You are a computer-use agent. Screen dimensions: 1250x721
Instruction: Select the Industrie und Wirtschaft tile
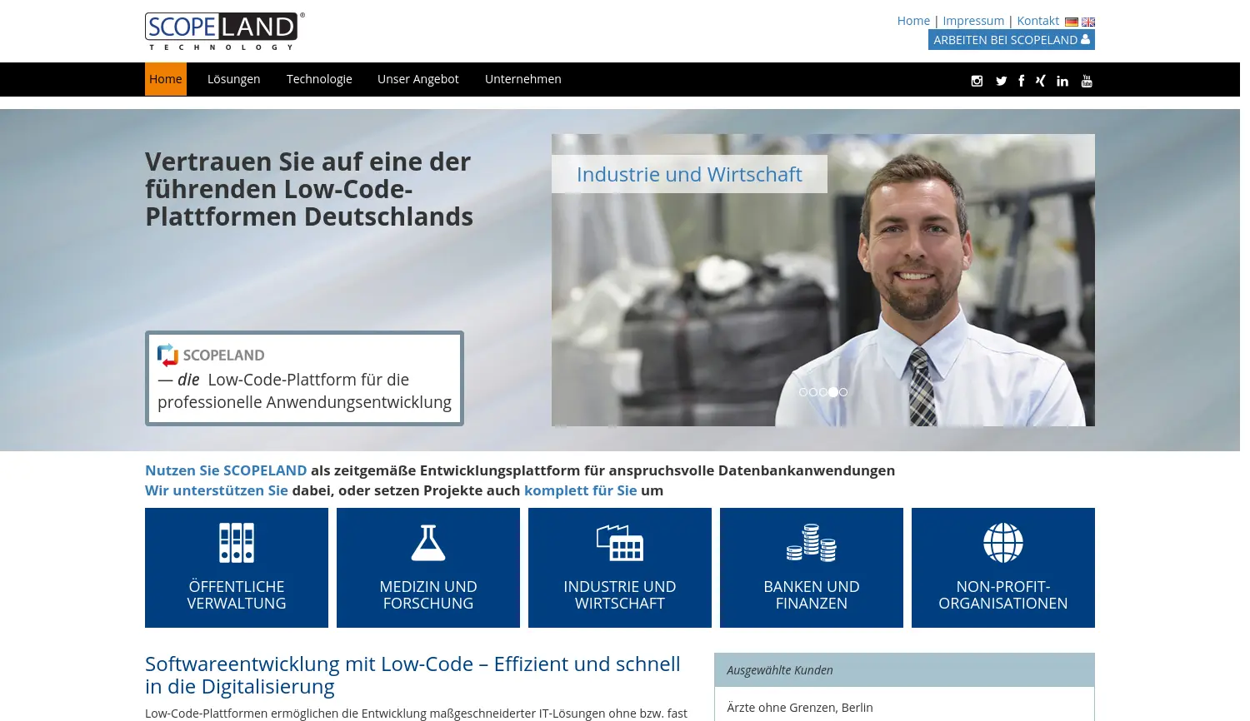click(619, 567)
